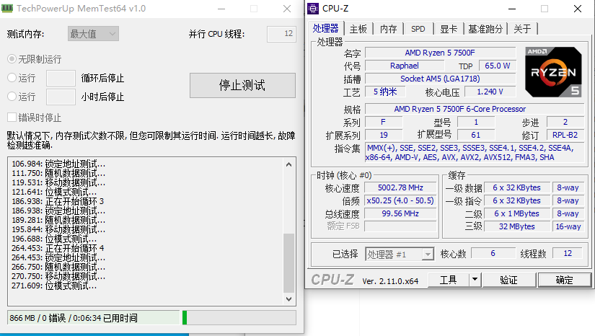The height and width of the screenshot is (336, 595).
Task: Open the 基准跑分 benchmark tab
Action: [x=485, y=29]
